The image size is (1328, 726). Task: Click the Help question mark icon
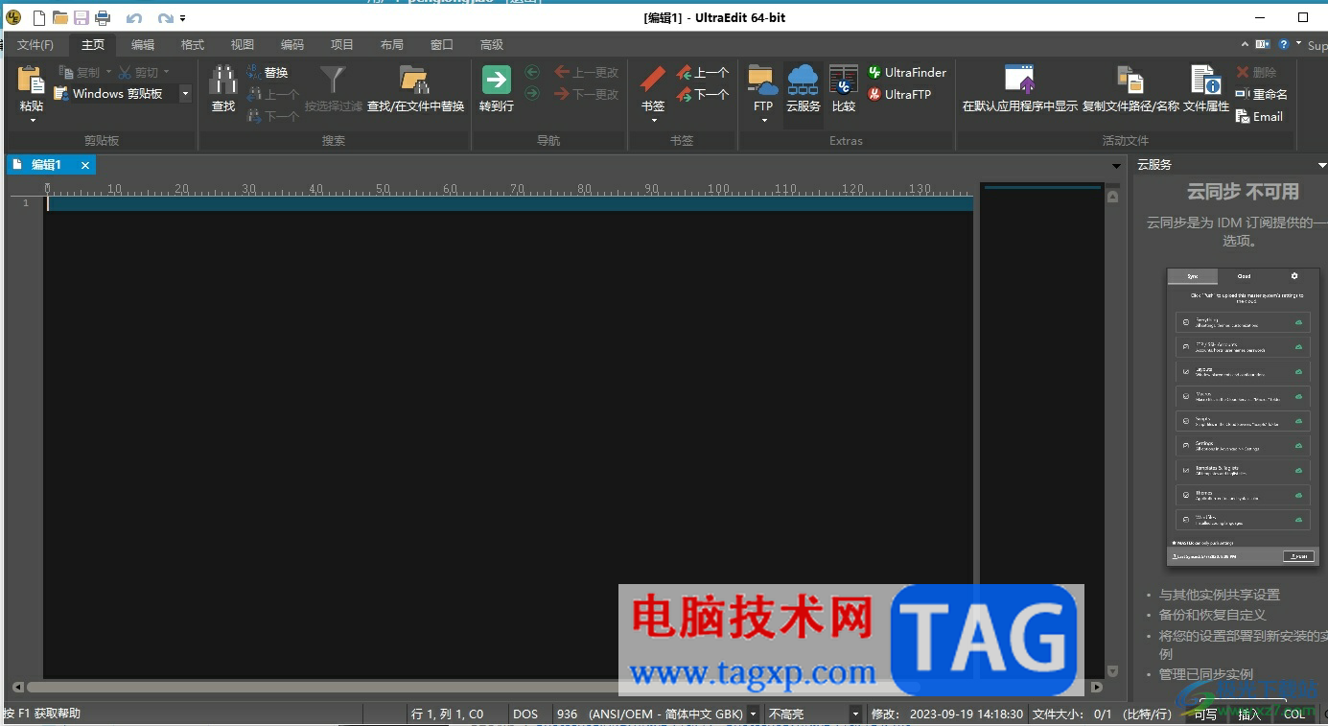point(1283,44)
